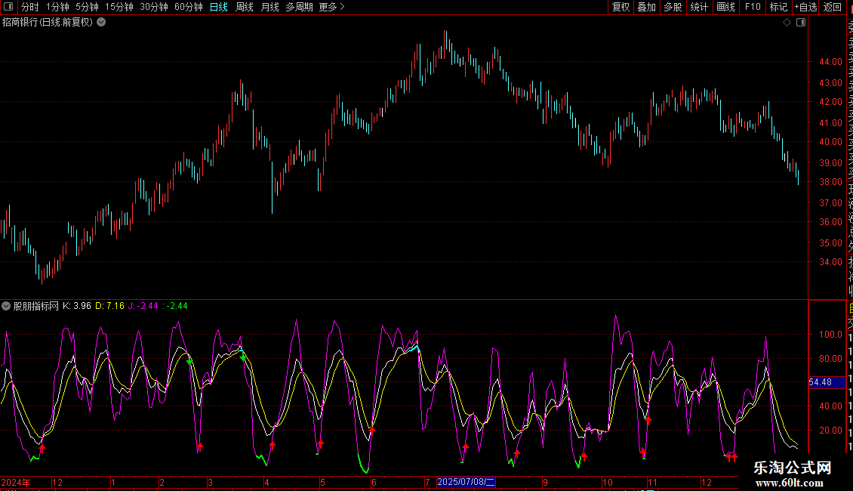Open the 统计 statistics tool

click(x=699, y=7)
